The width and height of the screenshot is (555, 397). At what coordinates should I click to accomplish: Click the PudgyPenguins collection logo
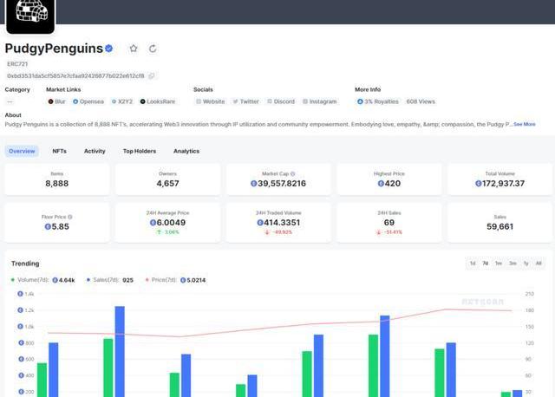[x=30, y=14]
